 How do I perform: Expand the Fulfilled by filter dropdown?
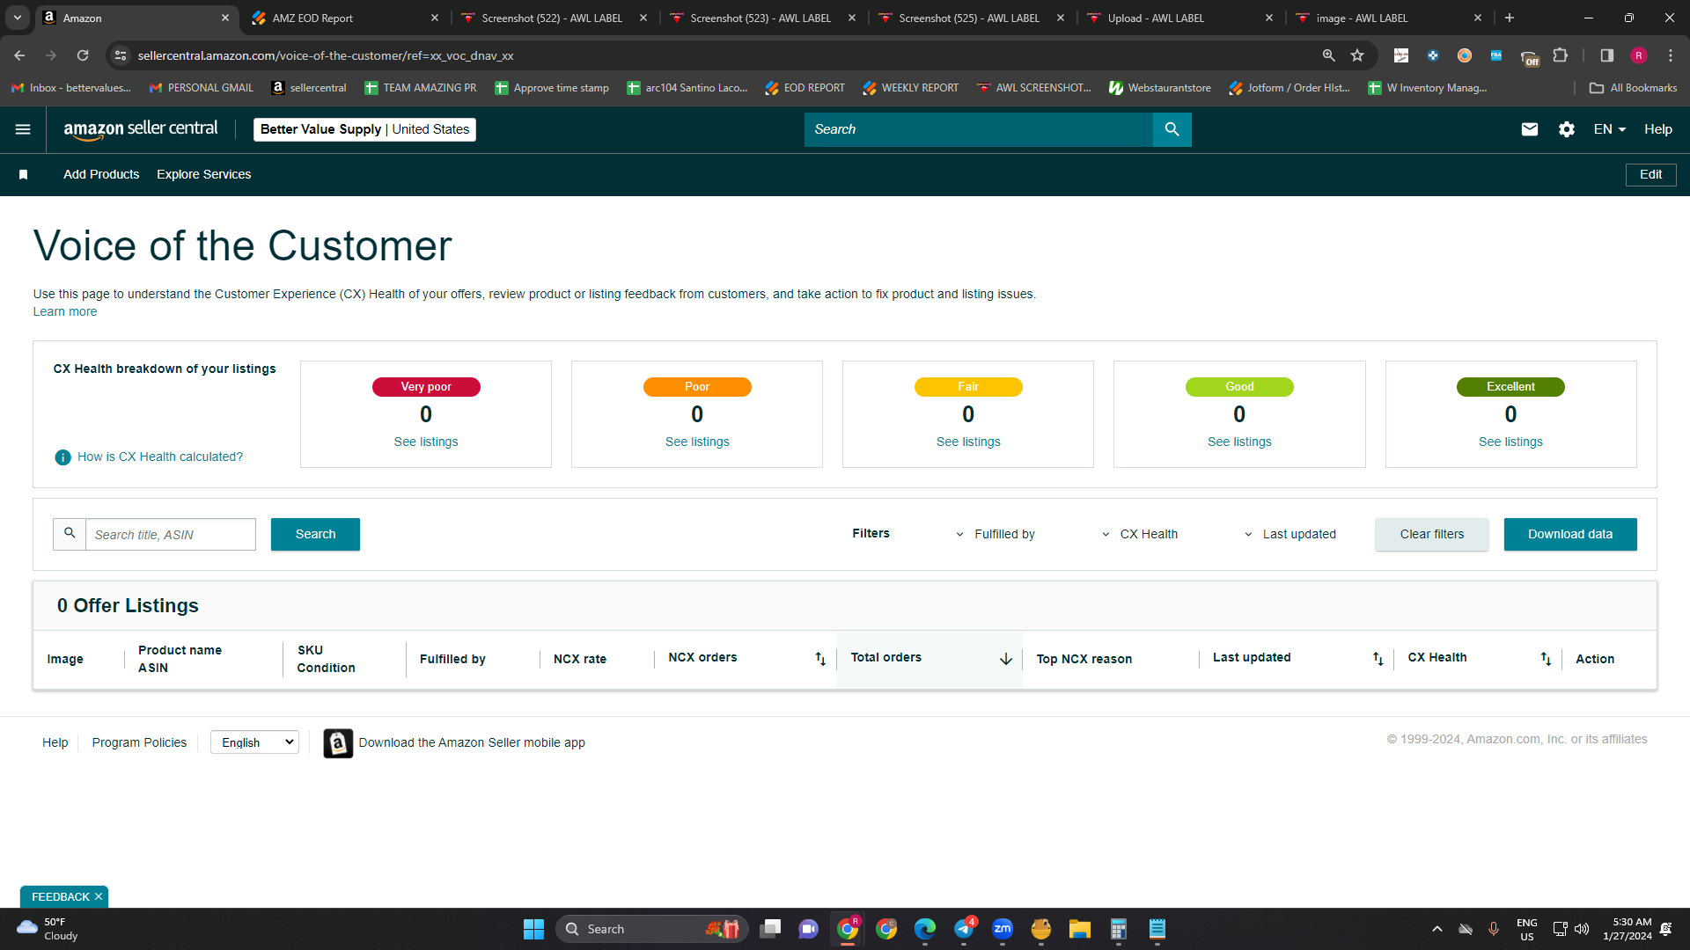coord(996,535)
